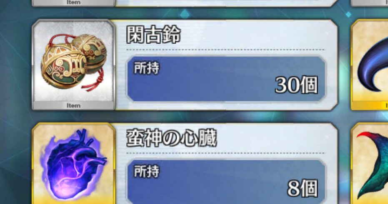Select the 所持 label in the 閑古鈴 card
Viewport: 388px width, 204px height.
point(147,68)
